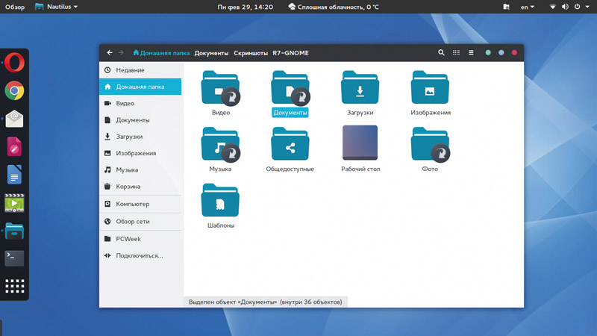Open PCWeek bookmark in sidebar

pos(140,239)
